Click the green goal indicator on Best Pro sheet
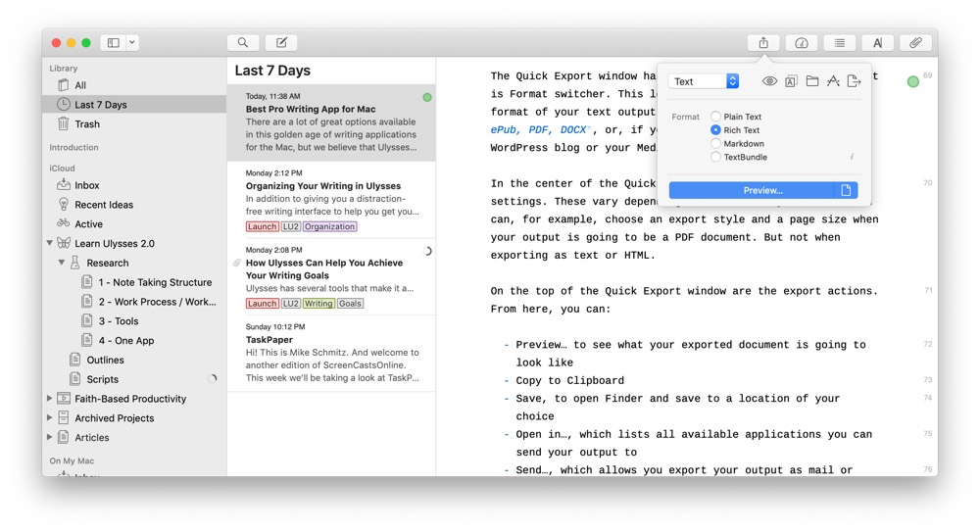 coord(427,97)
